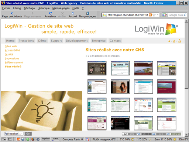This screenshot has height=142, width=189.
Task: Click the RSS feed icon in address bar
Action: tap(150, 15)
